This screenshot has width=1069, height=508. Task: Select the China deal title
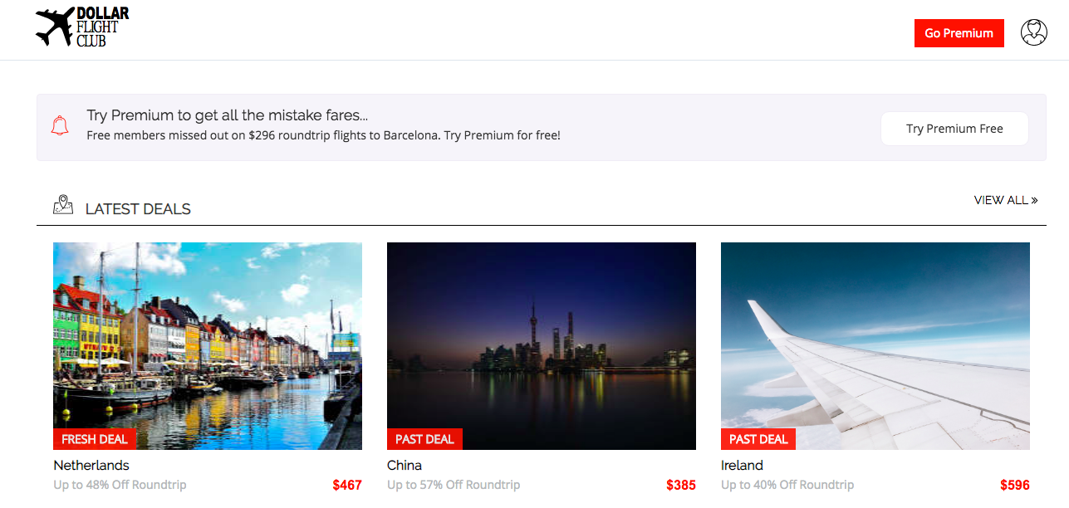[405, 465]
